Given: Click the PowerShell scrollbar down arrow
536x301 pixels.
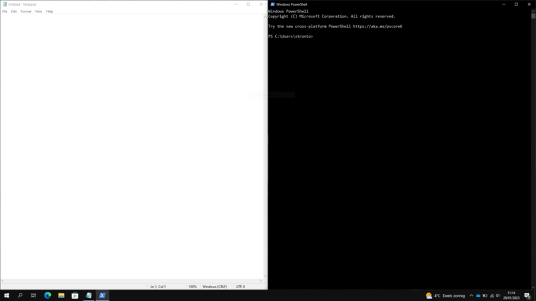Looking at the screenshot, I should pos(533,287).
